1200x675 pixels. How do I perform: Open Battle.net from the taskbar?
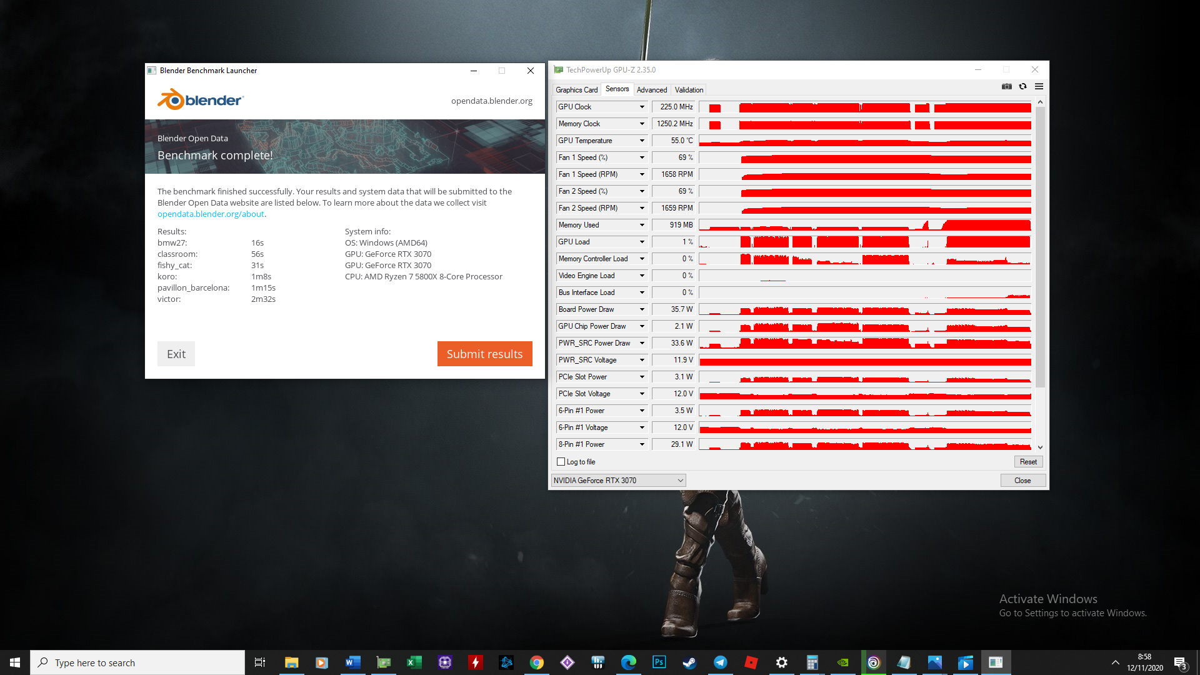[506, 662]
